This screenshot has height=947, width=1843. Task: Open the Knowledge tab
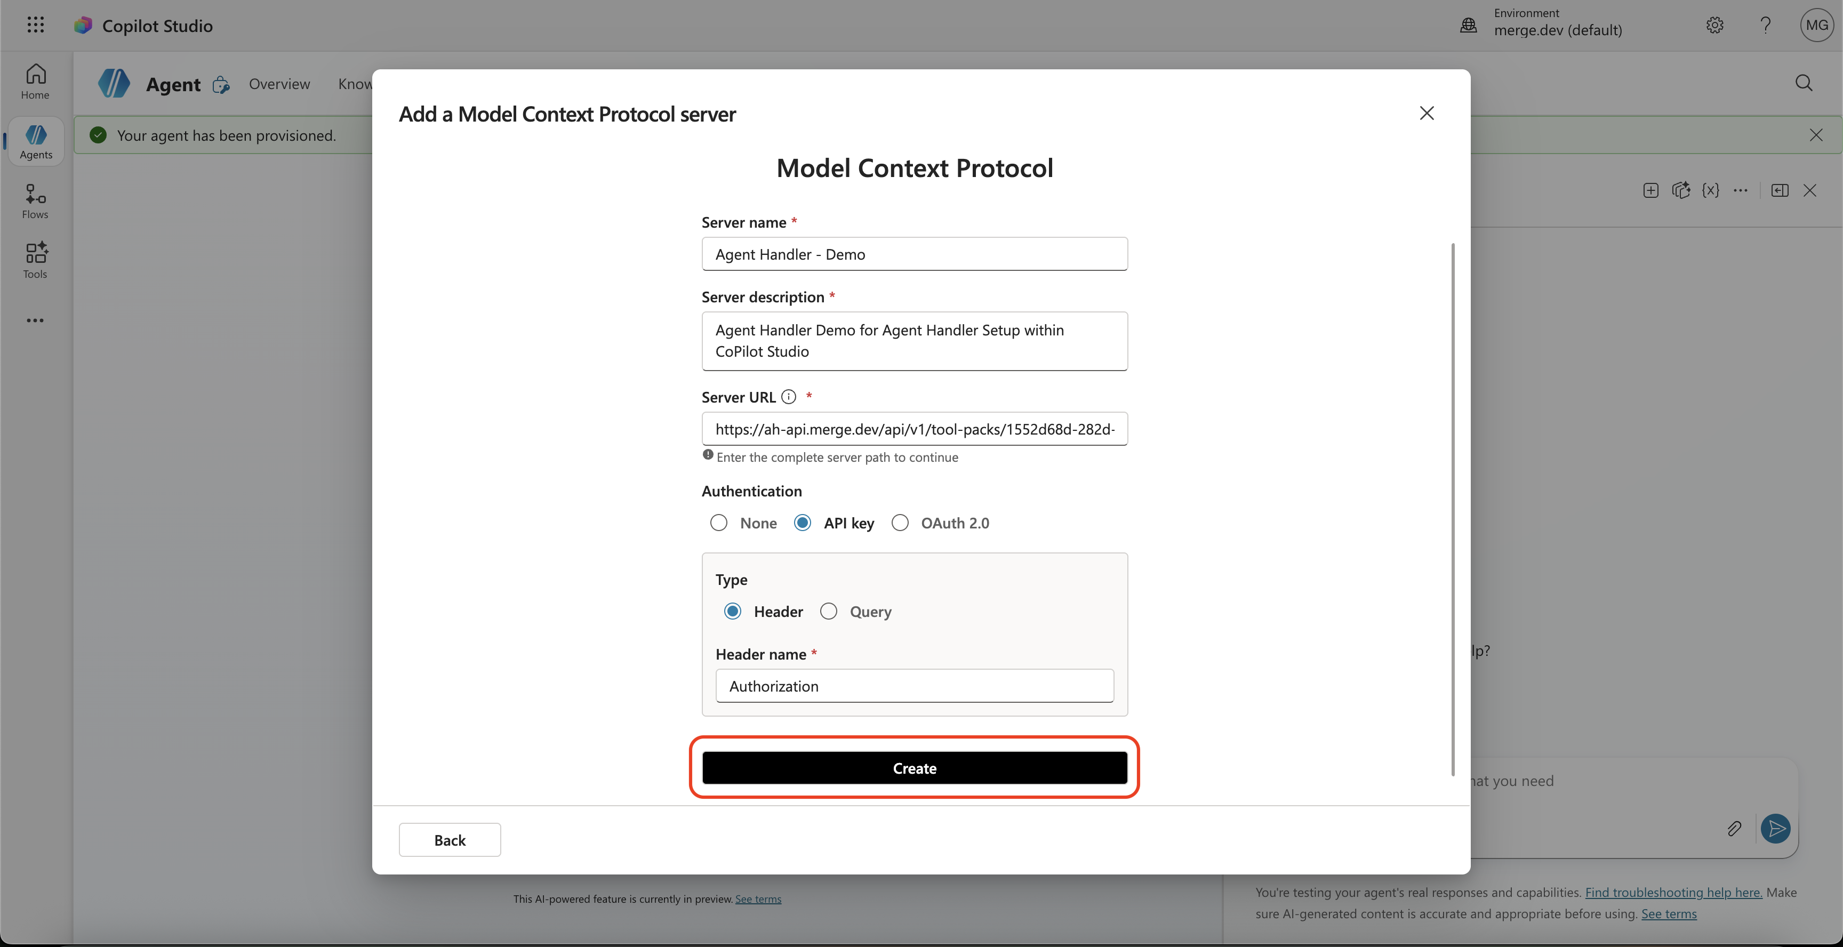(x=355, y=84)
